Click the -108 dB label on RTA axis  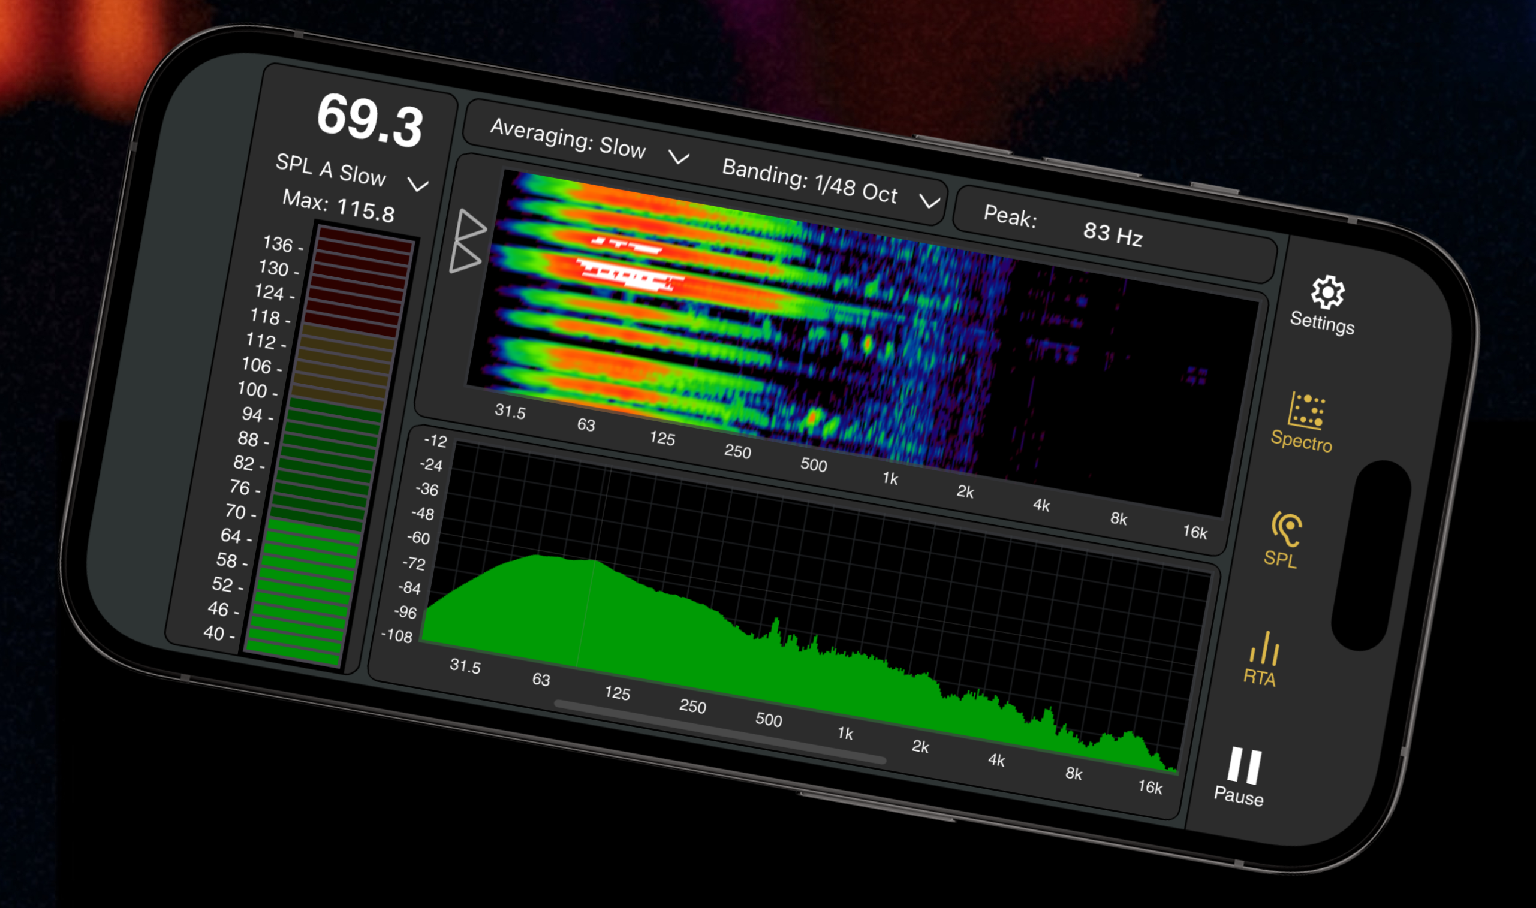[396, 636]
